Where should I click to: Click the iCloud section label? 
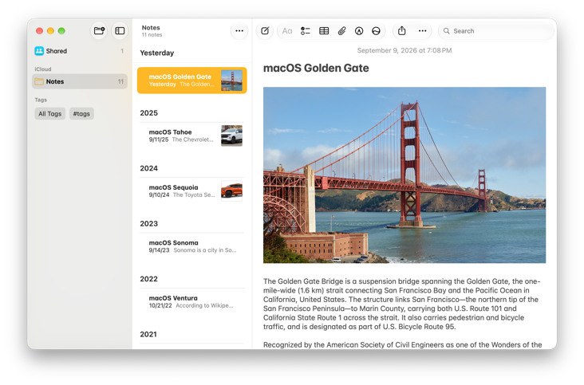coord(43,69)
